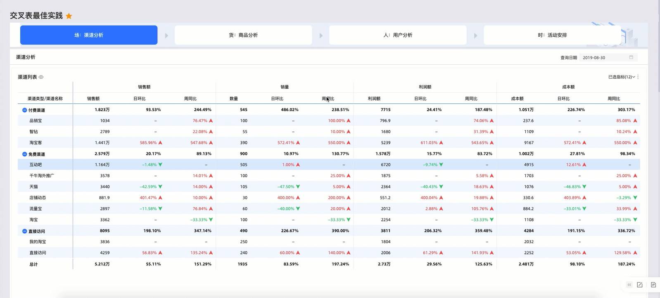This screenshot has width=660, height=298.
Task: Switch to 货：商品分析 tab
Action: (x=243, y=35)
